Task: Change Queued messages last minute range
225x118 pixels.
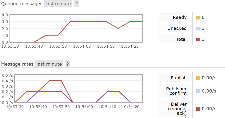Action: tap(58, 3)
